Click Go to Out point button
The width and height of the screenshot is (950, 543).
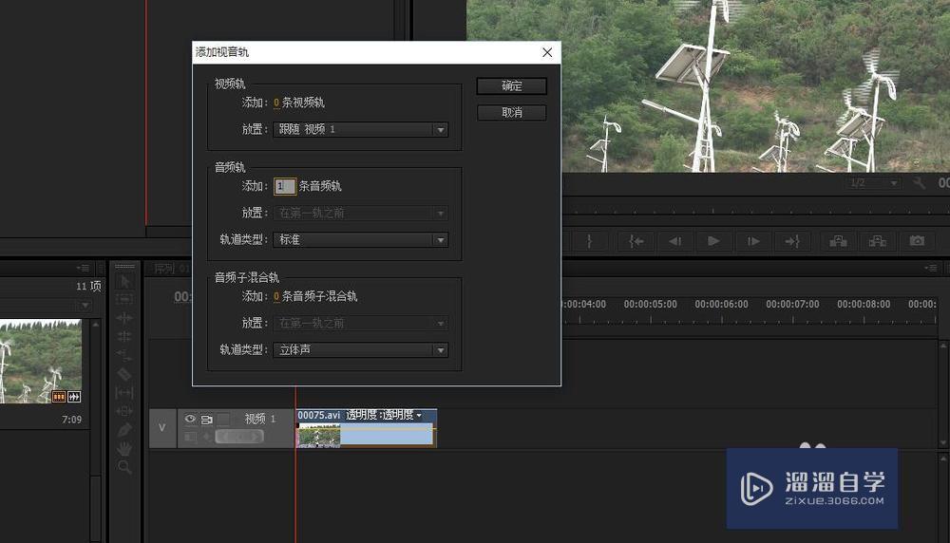click(x=792, y=241)
